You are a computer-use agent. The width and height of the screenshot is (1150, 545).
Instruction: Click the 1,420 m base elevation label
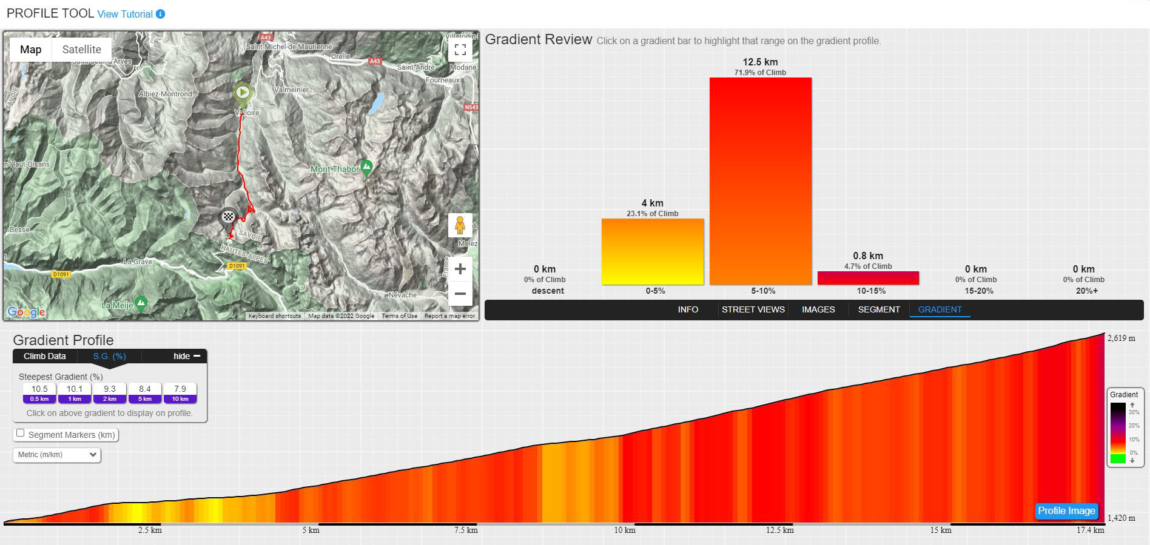[x=1121, y=518]
